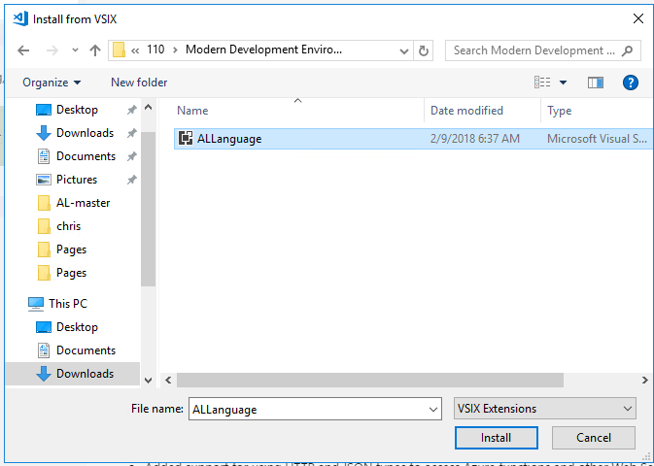Select Modern Development Enviro... breadcrumb
The height and width of the screenshot is (466, 654).
click(x=263, y=50)
